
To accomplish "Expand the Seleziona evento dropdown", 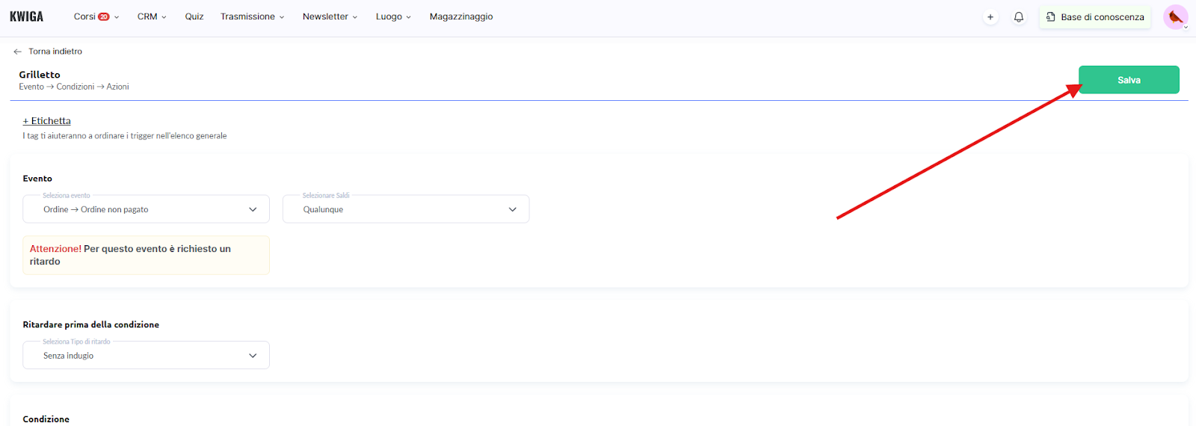I will coord(146,209).
